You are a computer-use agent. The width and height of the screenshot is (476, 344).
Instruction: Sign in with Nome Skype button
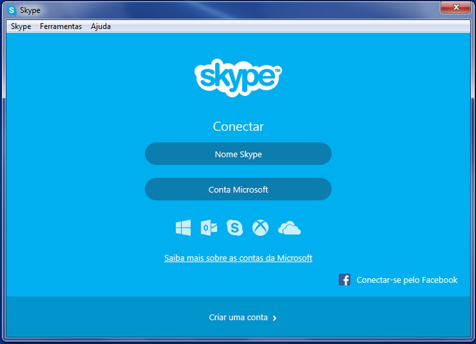click(x=238, y=154)
